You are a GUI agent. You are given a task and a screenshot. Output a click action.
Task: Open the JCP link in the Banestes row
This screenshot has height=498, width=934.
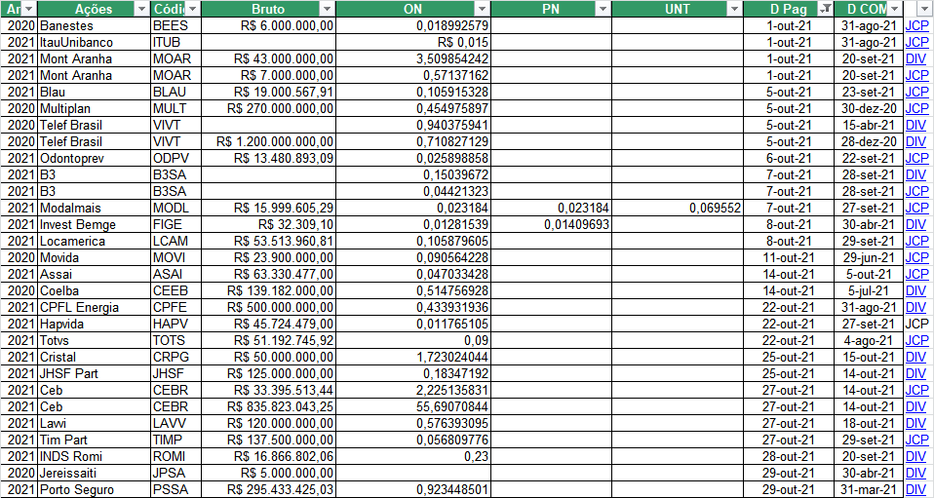point(916,26)
